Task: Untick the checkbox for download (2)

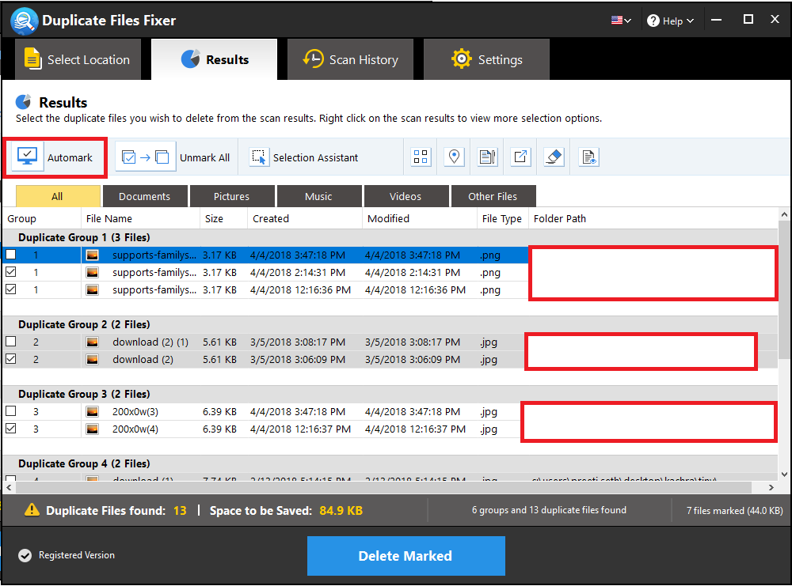Action: pos(10,358)
